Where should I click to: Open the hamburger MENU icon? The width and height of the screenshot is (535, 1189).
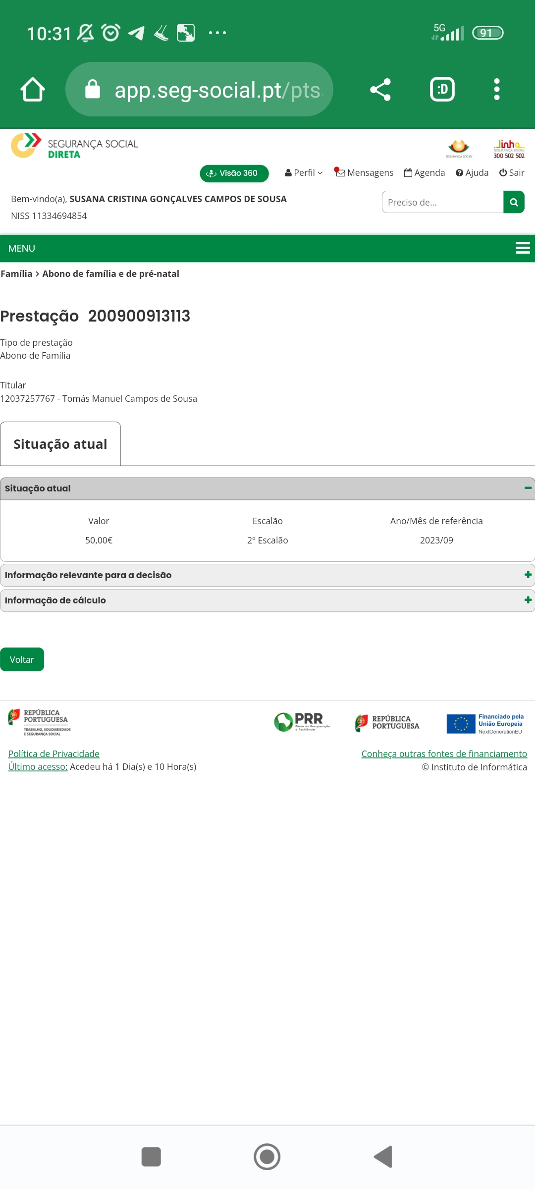point(523,248)
